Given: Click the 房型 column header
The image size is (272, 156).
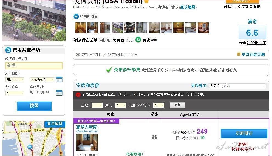Looking at the screenshot, I should point(111,114).
